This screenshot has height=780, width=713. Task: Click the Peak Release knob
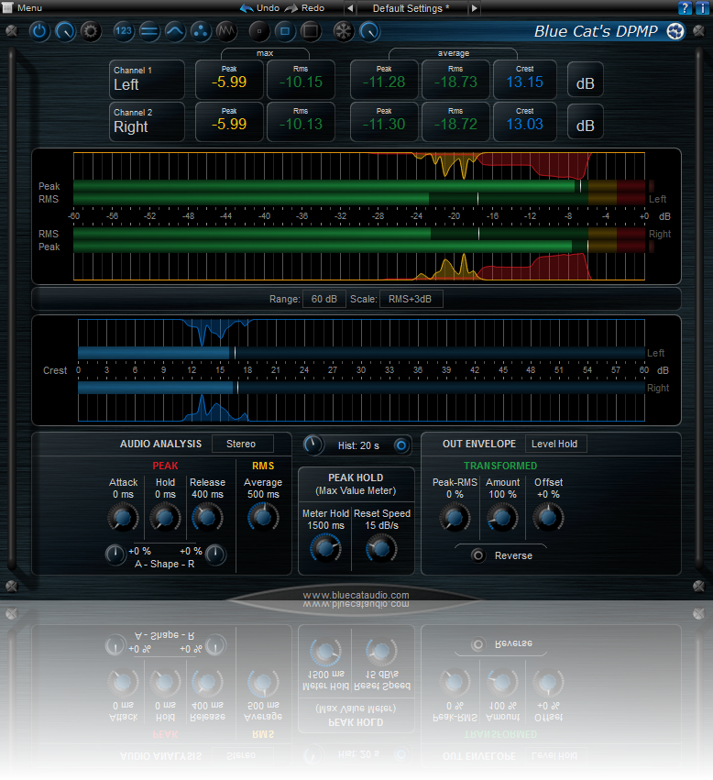(207, 518)
